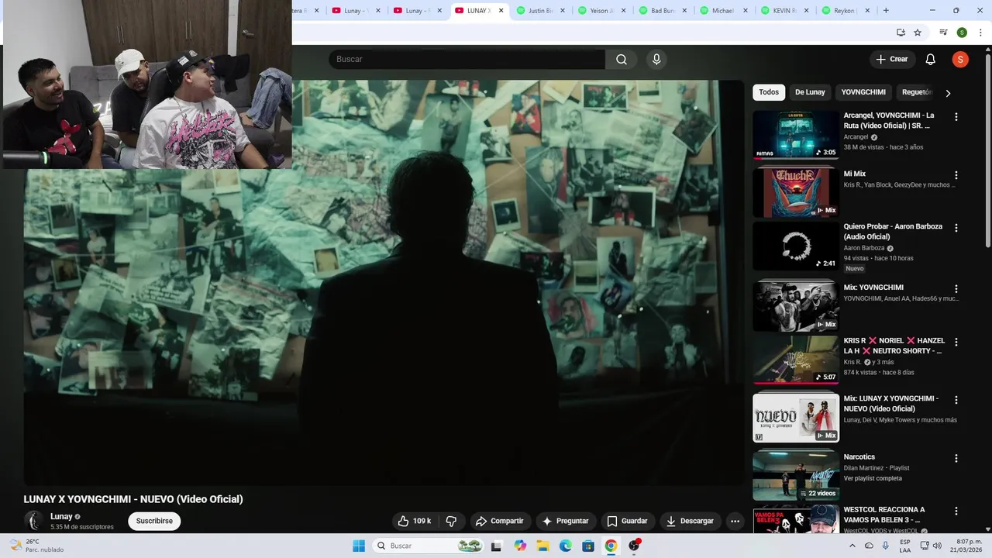
Task: Open Task View from taskbar
Action: [497, 546]
